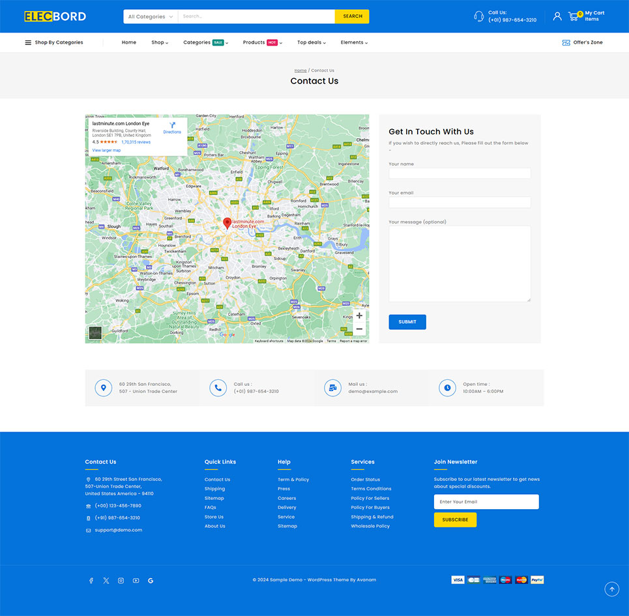
Task: Click the scroll-to-top arrow button
Action: pyautogui.click(x=611, y=589)
